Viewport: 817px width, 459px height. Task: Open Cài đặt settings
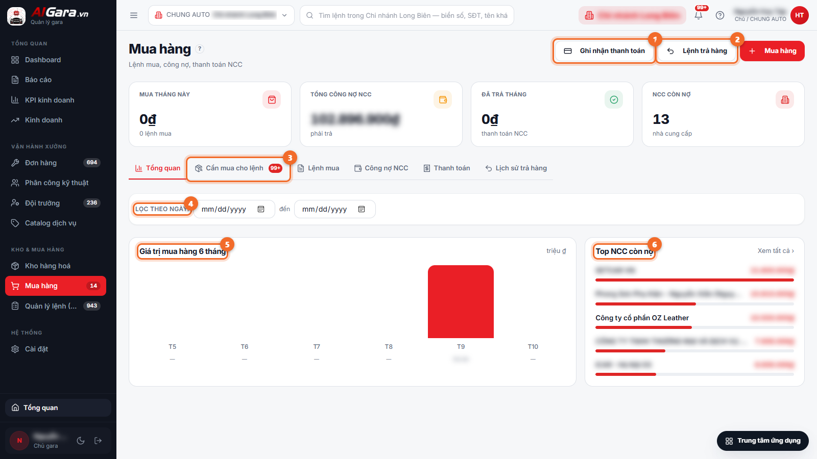[56, 349]
